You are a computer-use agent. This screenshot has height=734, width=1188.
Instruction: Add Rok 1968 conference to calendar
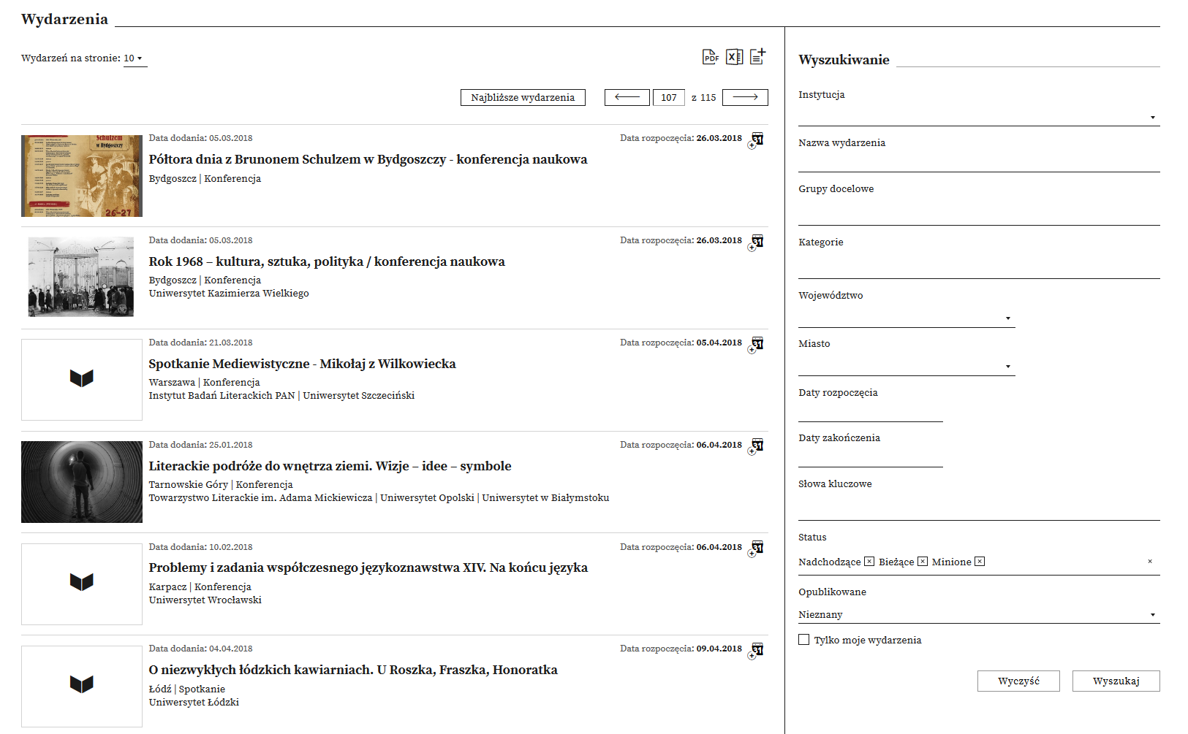coord(757,242)
